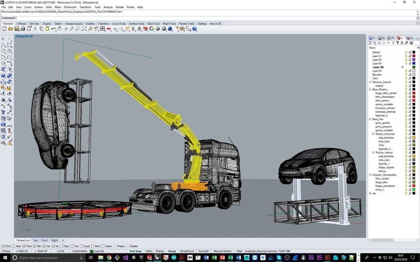This screenshot has width=420, height=262.
Task: Expand the Aro layer group
Action: (370, 193)
